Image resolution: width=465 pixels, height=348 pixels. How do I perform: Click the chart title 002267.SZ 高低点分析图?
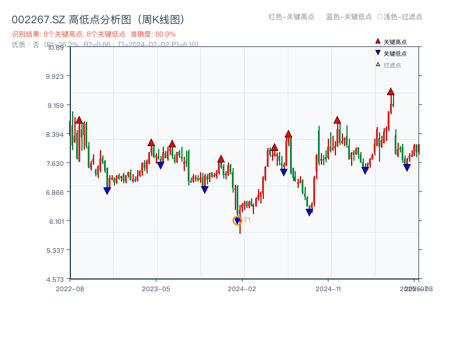[x=98, y=20]
